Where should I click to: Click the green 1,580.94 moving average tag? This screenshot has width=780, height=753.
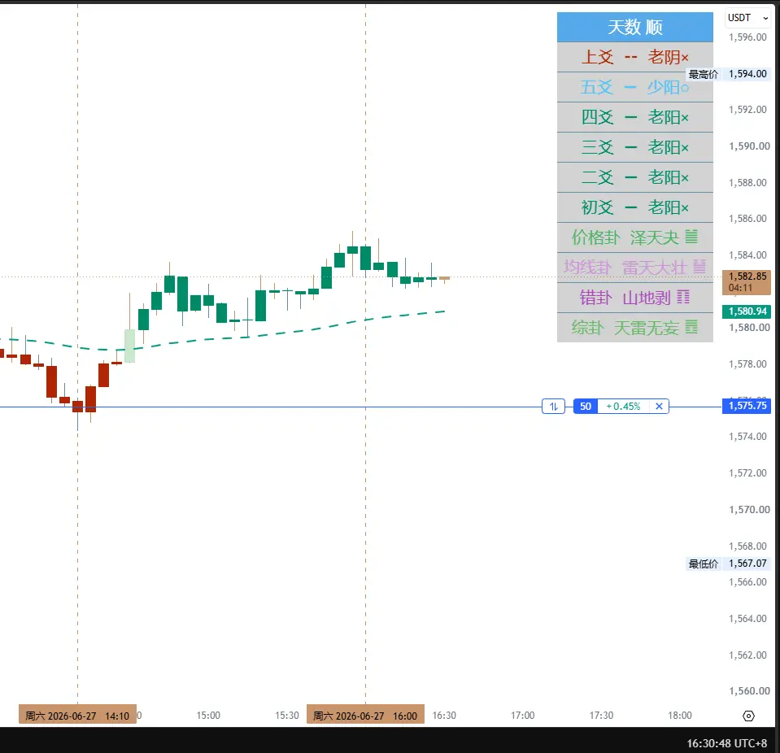coord(746,311)
